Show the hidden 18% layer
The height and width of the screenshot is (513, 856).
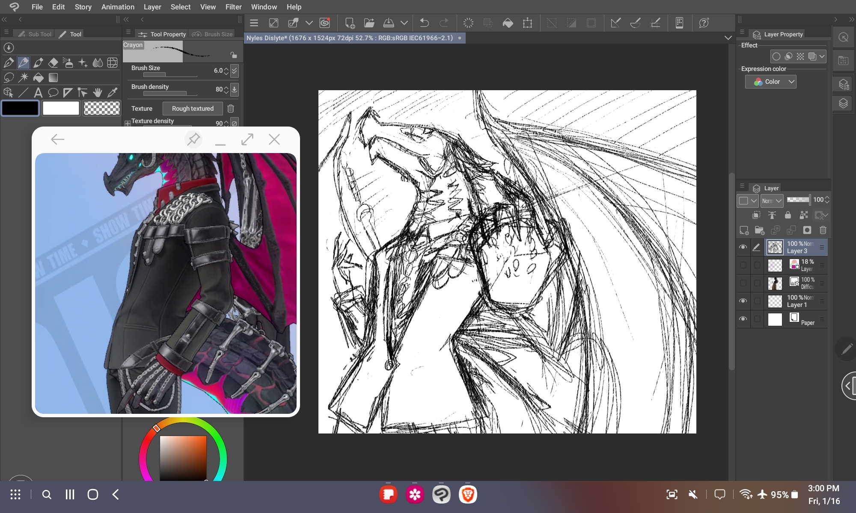point(743,265)
